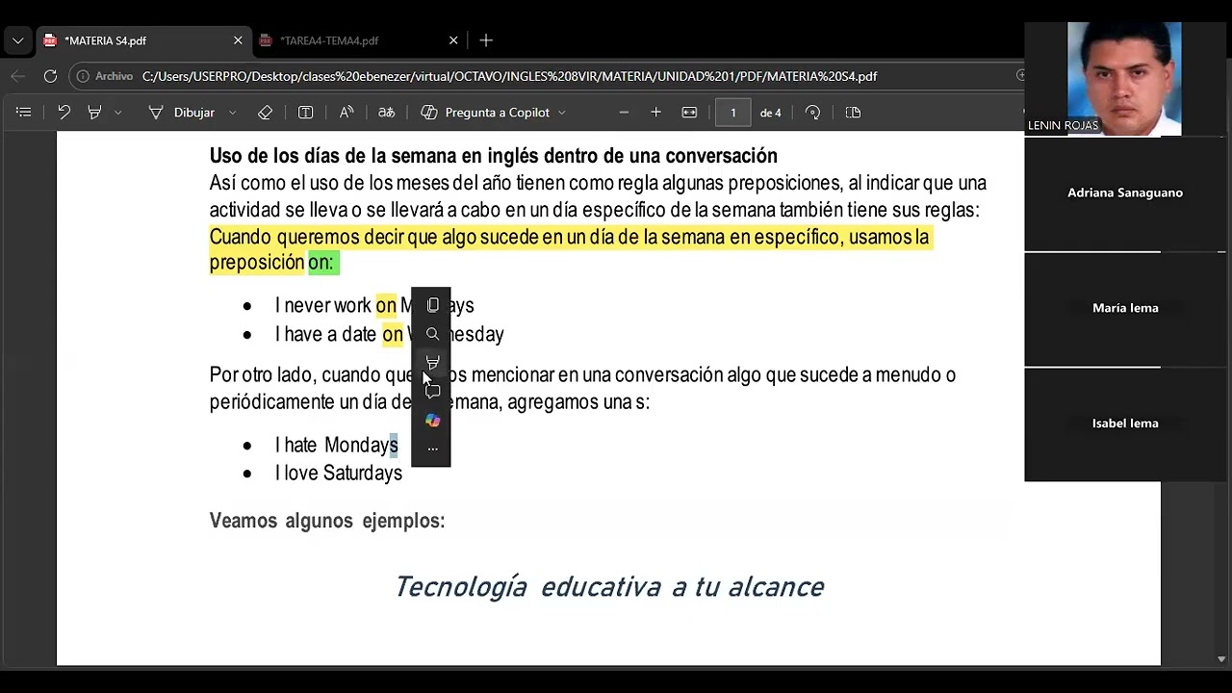The width and height of the screenshot is (1232, 693).
Task: Go back to previous page
Action: tap(17, 76)
